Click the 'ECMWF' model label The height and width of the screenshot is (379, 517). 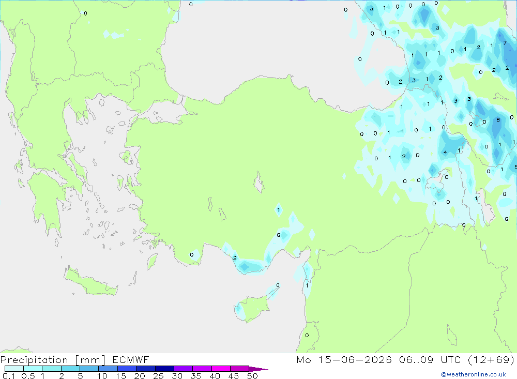(x=131, y=359)
